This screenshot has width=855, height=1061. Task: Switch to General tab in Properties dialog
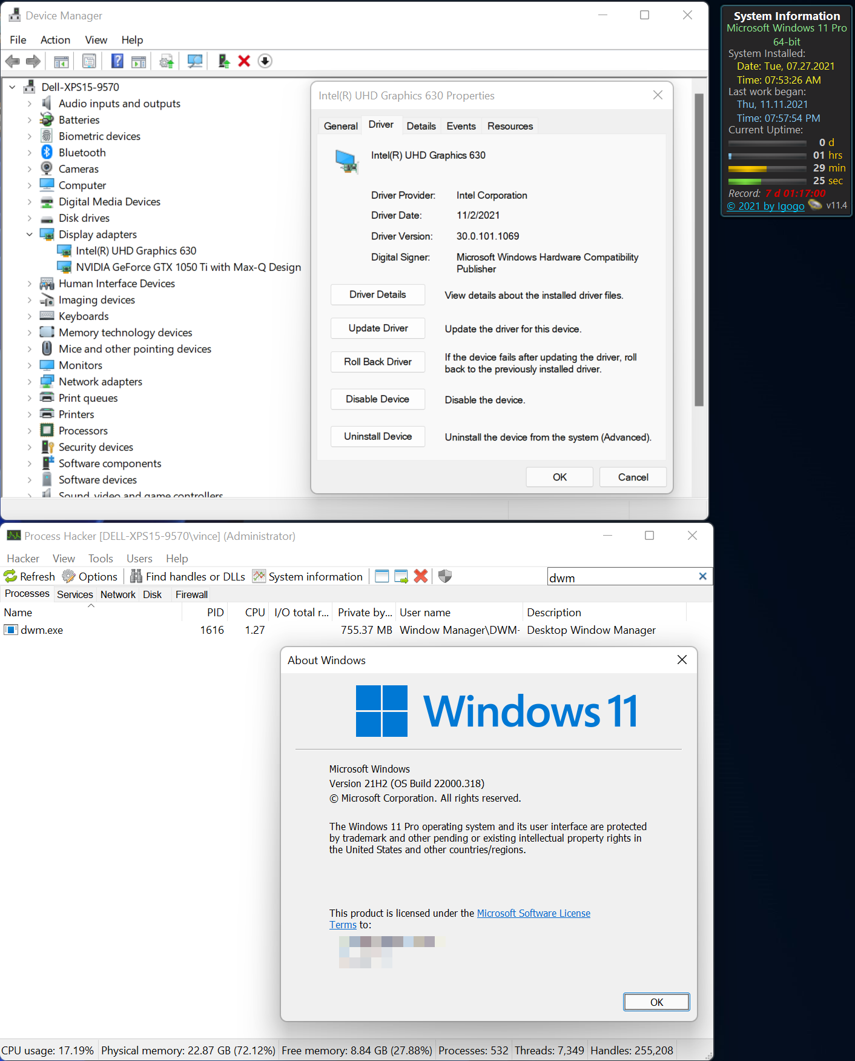tap(341, 126)
